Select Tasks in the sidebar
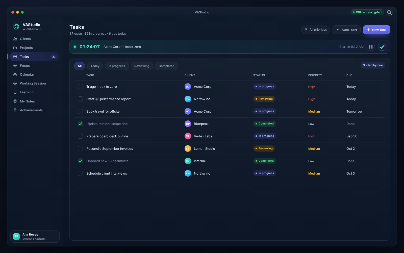 click(35, 57)
